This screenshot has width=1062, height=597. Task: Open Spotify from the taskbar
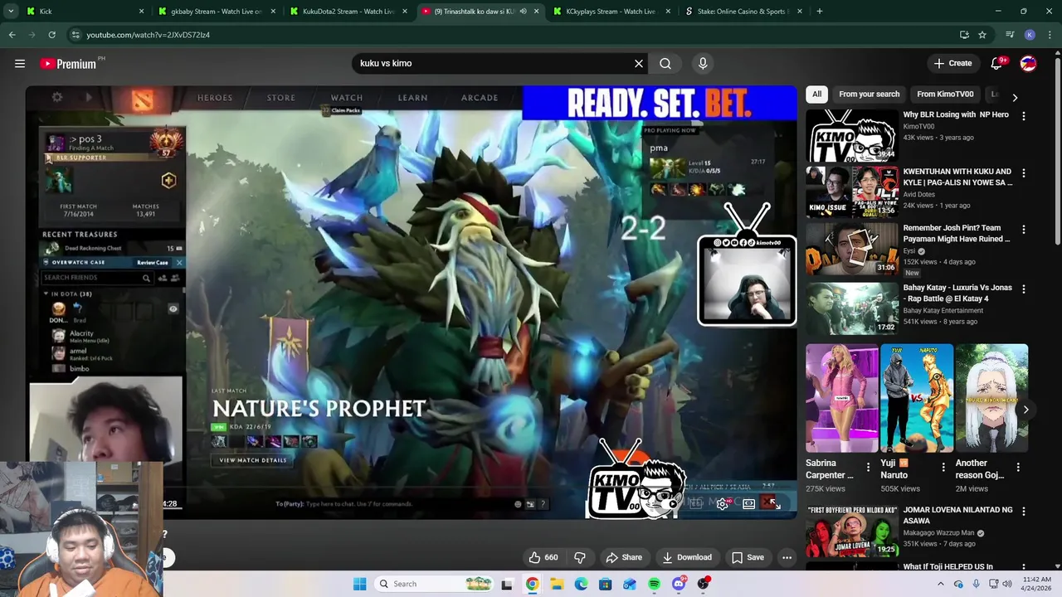655,584
